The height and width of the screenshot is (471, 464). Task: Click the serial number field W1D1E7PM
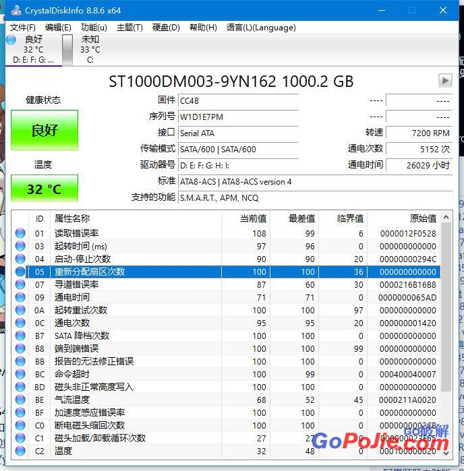238,117
